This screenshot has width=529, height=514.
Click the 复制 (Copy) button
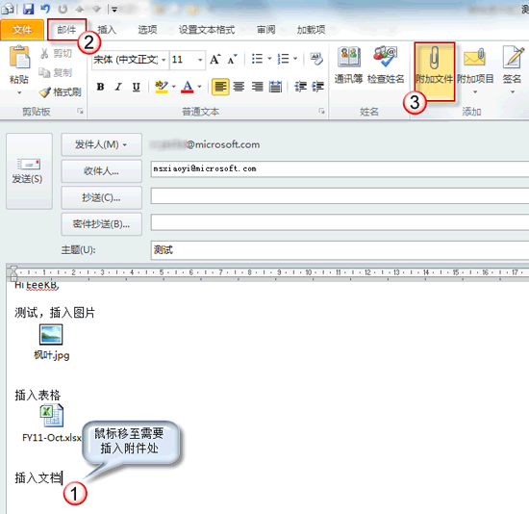[56, 72]
